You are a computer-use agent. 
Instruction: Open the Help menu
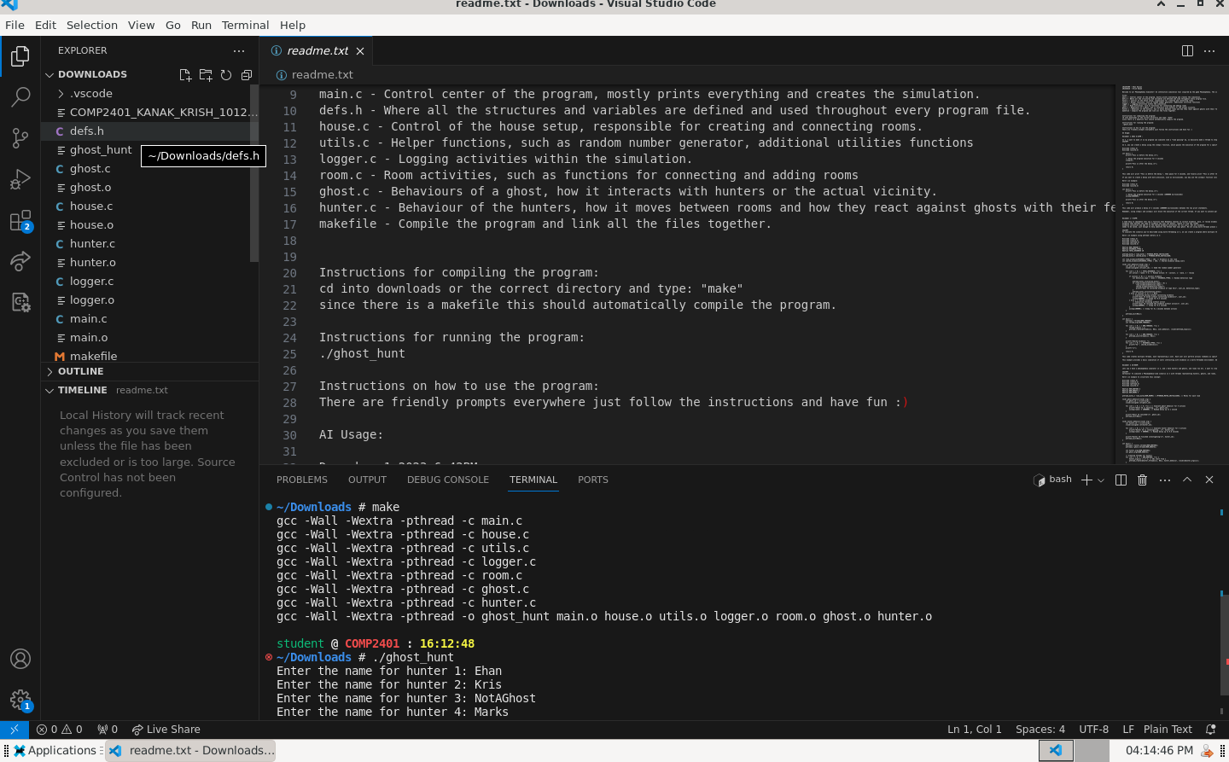(293, 25)
